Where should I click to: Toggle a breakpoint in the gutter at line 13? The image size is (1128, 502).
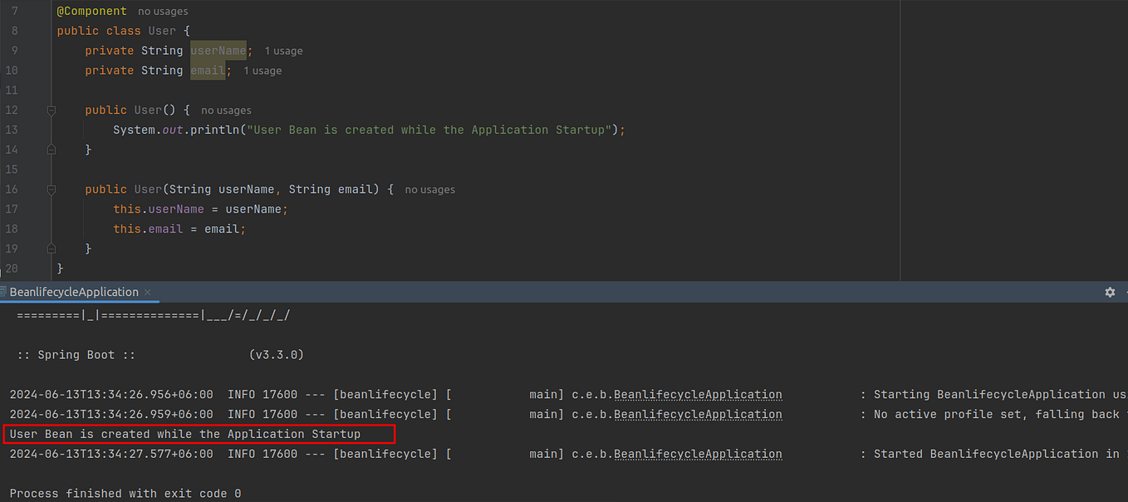[33, 130]
